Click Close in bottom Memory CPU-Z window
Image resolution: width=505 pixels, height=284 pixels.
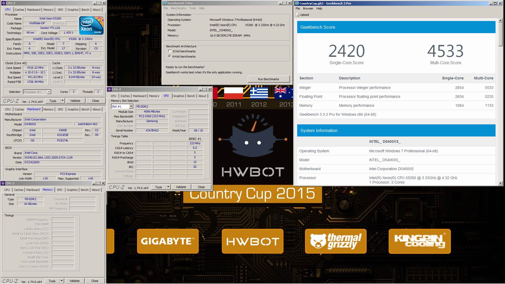[x=95, y=281]
